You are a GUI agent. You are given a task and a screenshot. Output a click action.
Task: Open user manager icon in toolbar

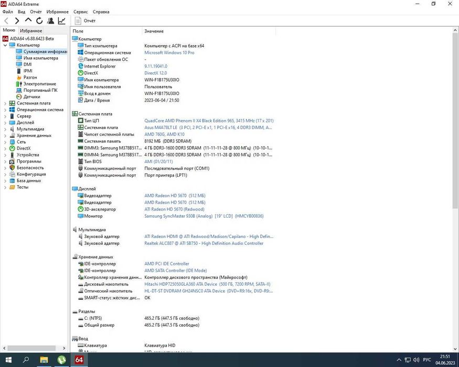click(x=50, y=21)
